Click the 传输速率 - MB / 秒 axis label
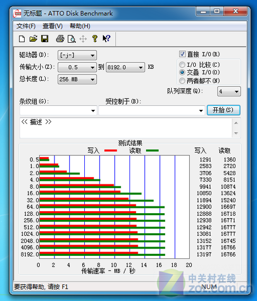The width and height of the screenshot is (257, 301). click(x=108, y=271)
